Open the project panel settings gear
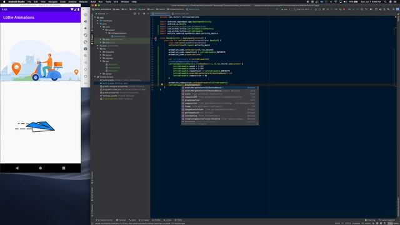The height and width of the screenshot is (225, 400). tap(144, 14)
